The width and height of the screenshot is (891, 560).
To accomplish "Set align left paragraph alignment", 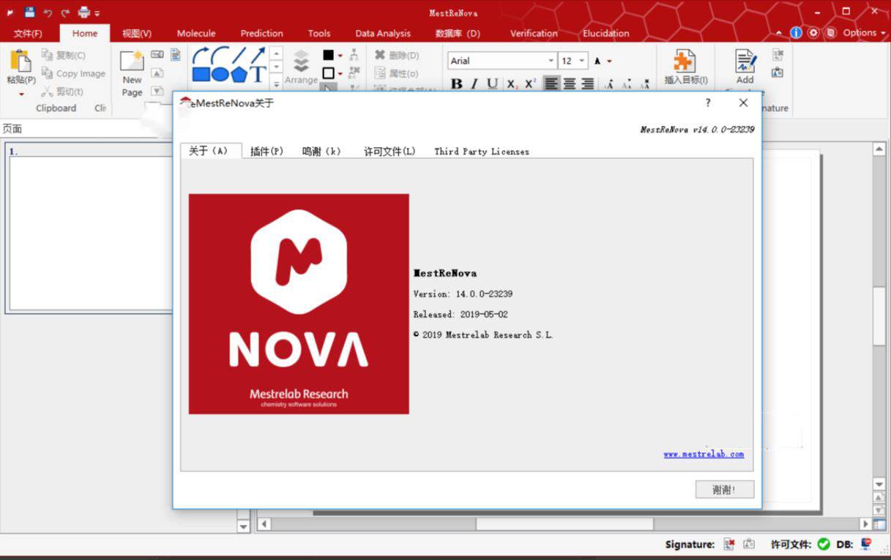I will (551, 84).
